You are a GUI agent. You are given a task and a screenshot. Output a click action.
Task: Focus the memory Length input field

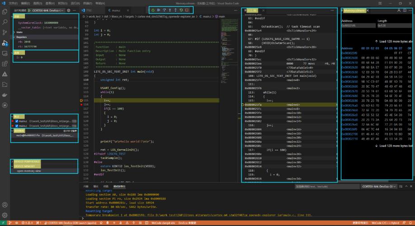tap(395, 25)
